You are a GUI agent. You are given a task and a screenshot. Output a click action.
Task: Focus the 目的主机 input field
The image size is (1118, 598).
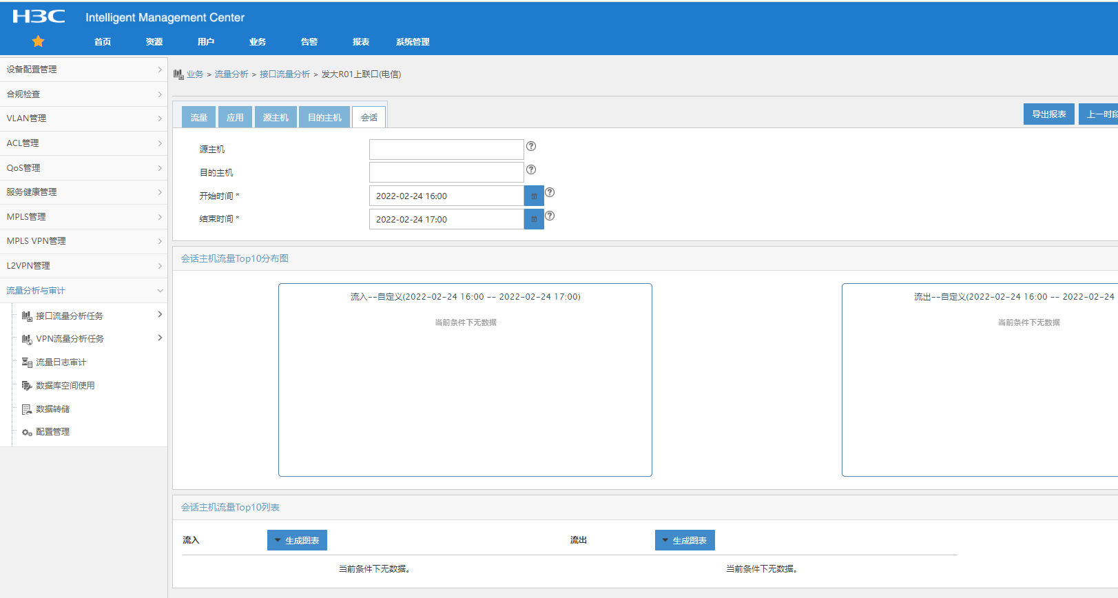tap(446, 172)
